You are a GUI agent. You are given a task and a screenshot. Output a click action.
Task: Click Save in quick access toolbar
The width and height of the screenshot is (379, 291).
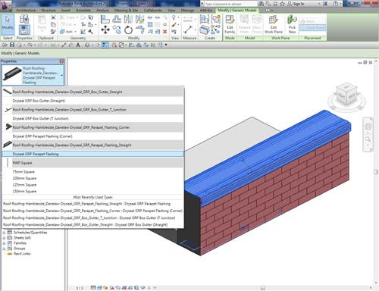(12, 45)
